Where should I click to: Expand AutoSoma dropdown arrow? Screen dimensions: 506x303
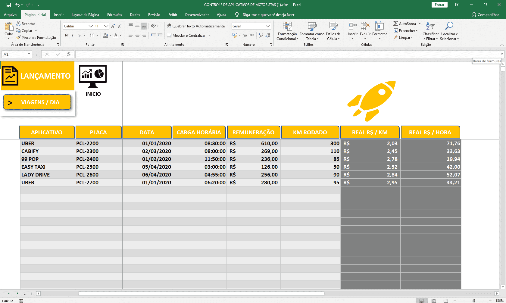tap(420, 23)
